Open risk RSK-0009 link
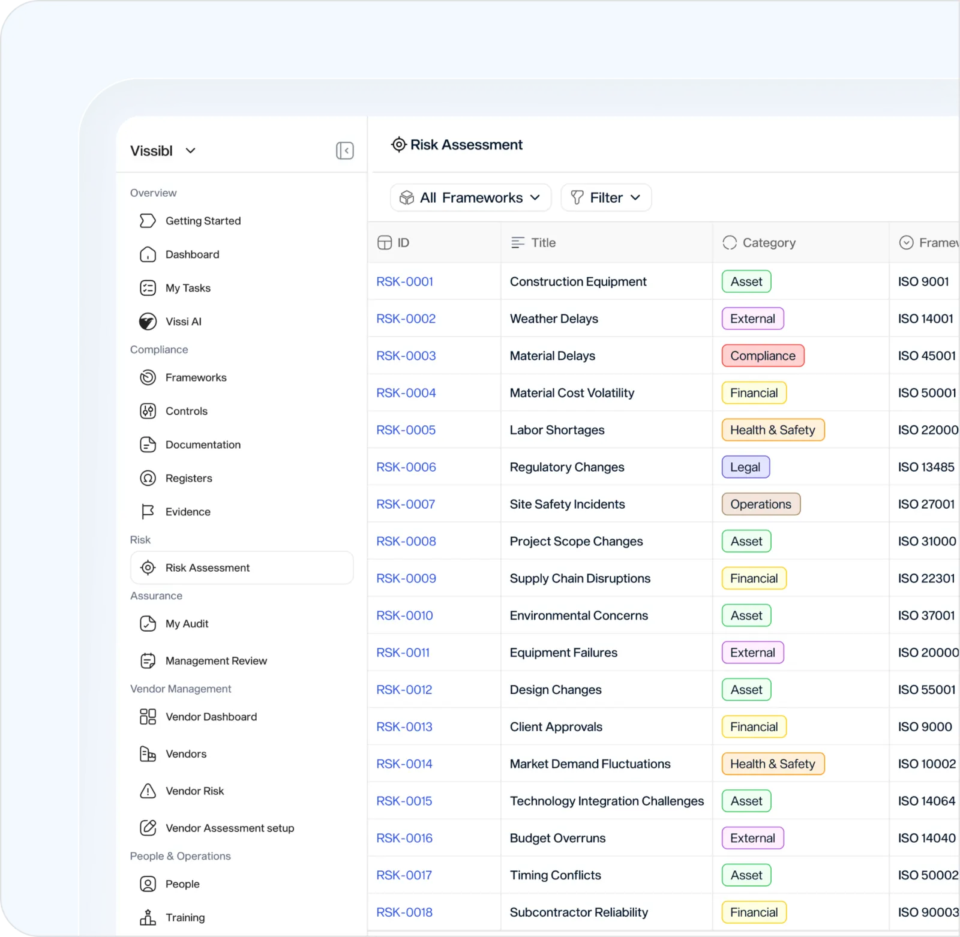960x937 pixels. coord(406,578)
